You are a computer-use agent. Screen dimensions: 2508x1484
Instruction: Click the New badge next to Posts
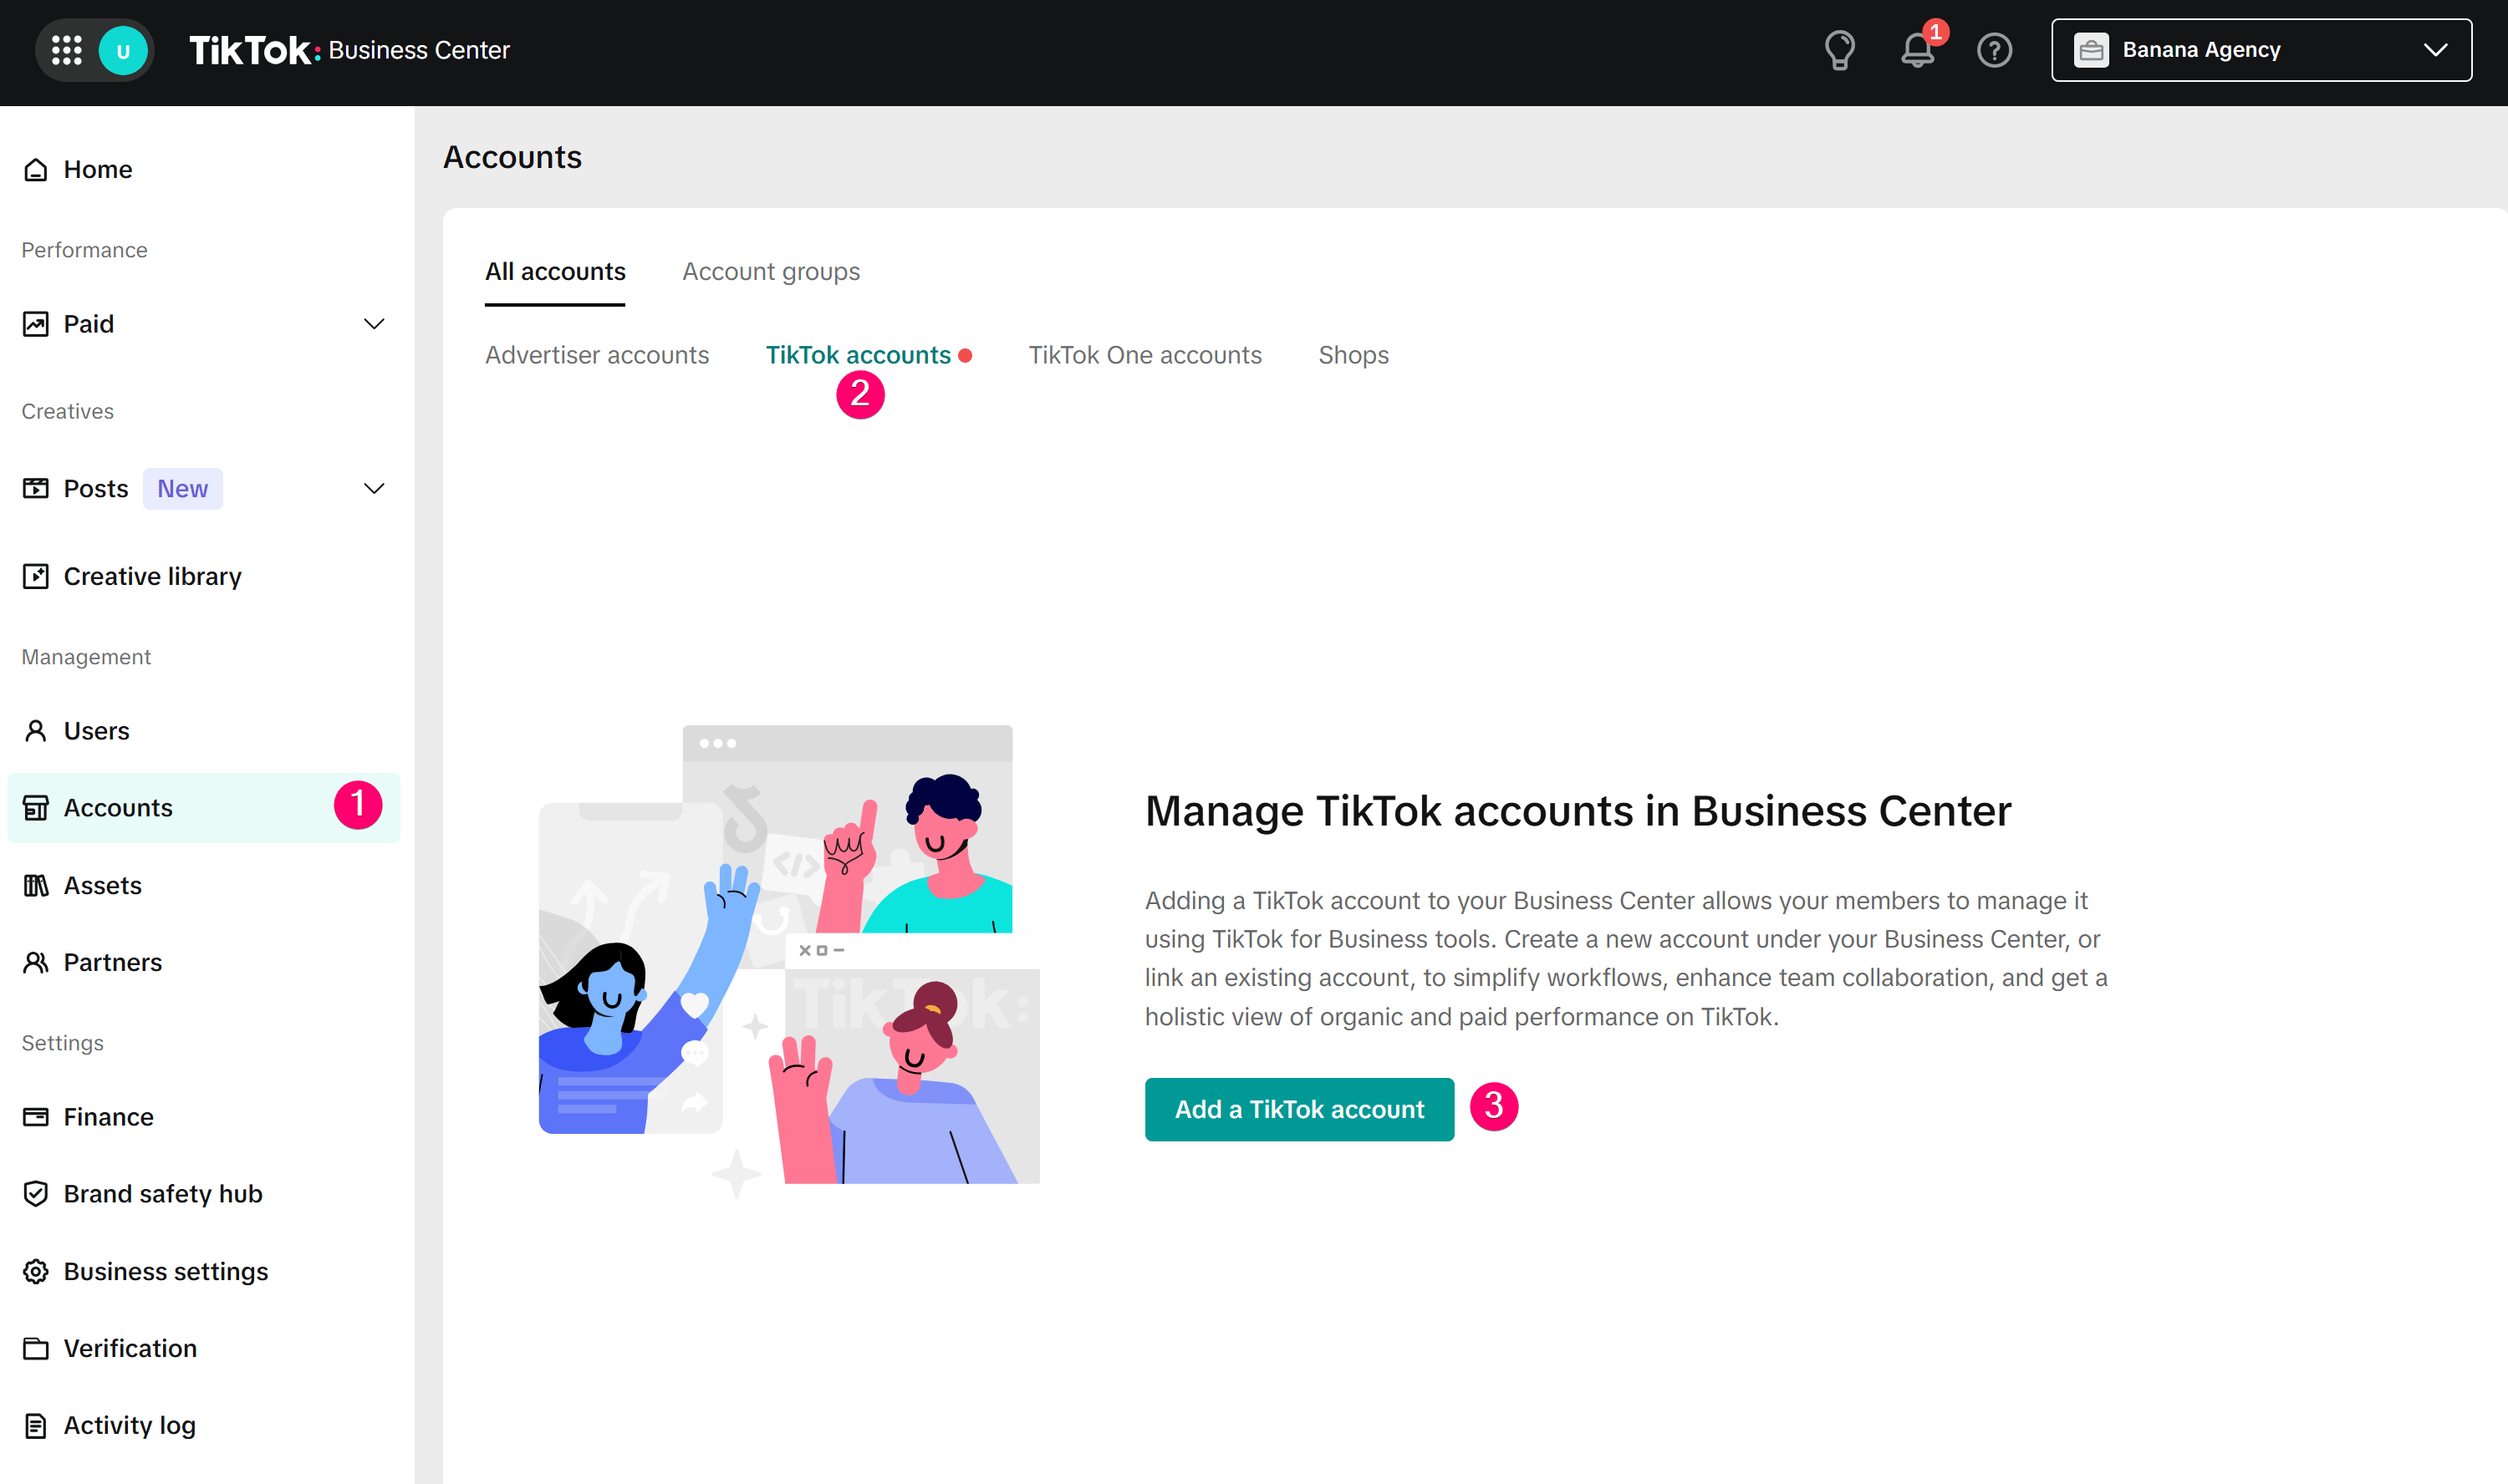(182, 489)
